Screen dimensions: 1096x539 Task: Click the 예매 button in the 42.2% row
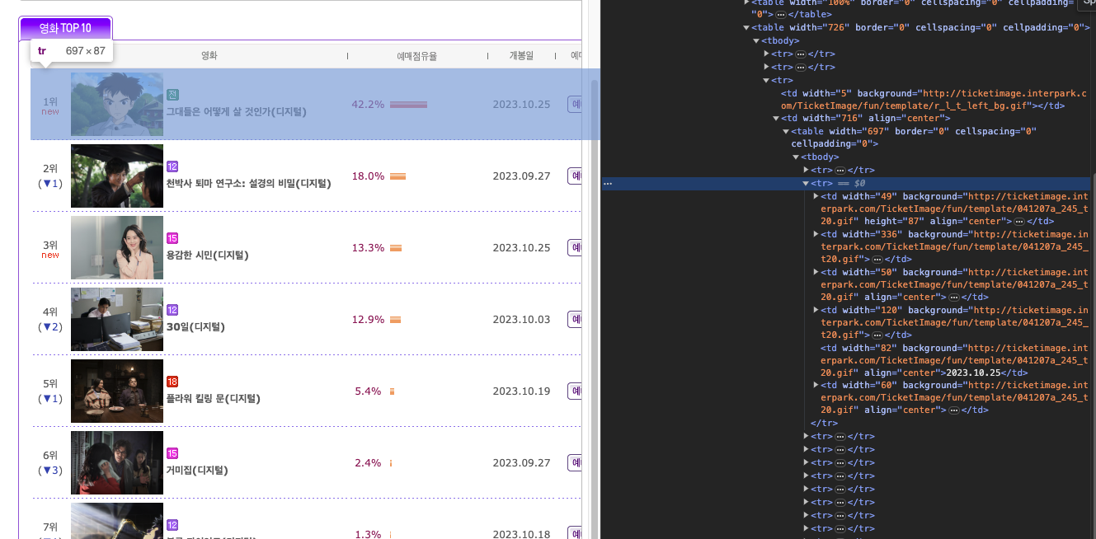pyautogui.click(x=576, y=105)
